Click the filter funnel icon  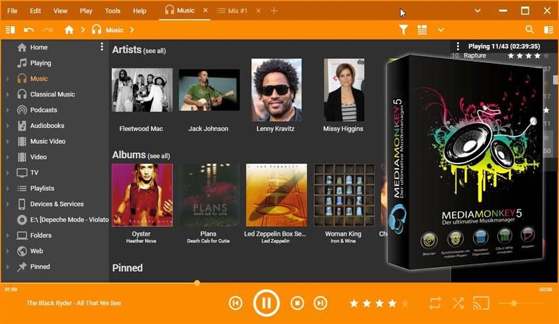(403, 29)
